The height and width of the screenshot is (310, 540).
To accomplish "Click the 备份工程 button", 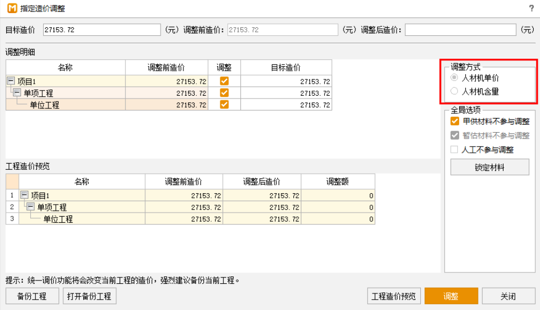I will (x=31, y=296).
